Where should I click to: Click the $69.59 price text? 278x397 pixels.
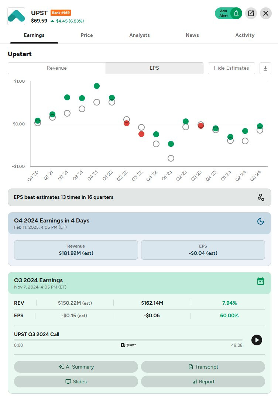(39, 21)
